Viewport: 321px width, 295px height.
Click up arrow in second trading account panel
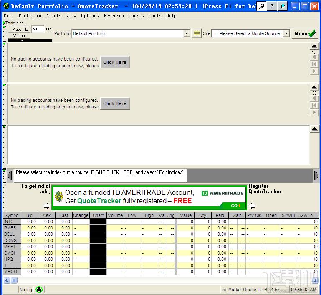314,87
